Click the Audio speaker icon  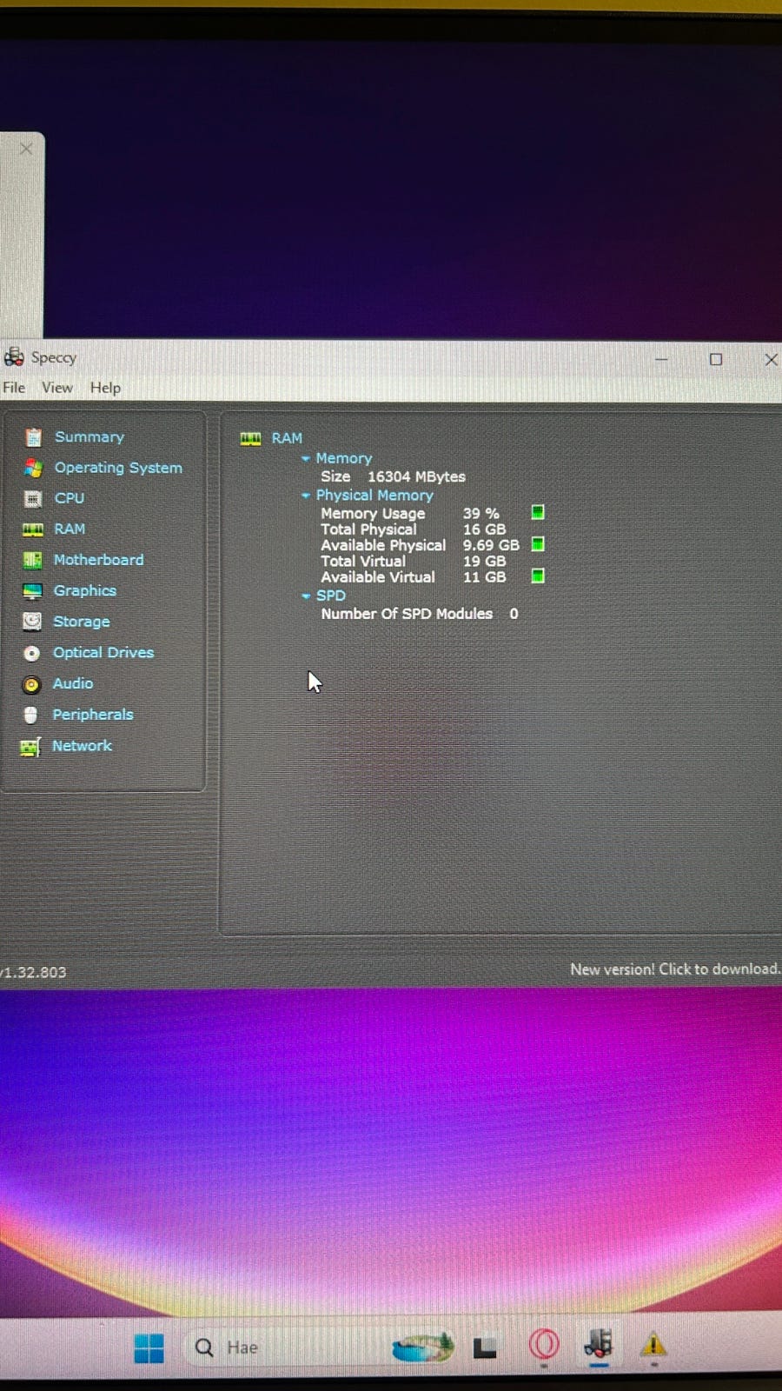(x=31, y=684)
